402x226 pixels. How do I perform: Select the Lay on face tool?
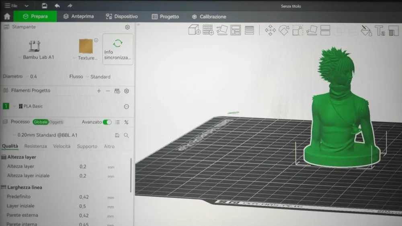[x=312, y=31]
